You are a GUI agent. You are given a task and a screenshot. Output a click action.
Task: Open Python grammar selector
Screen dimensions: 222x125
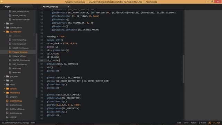click(x=194, y=123)
